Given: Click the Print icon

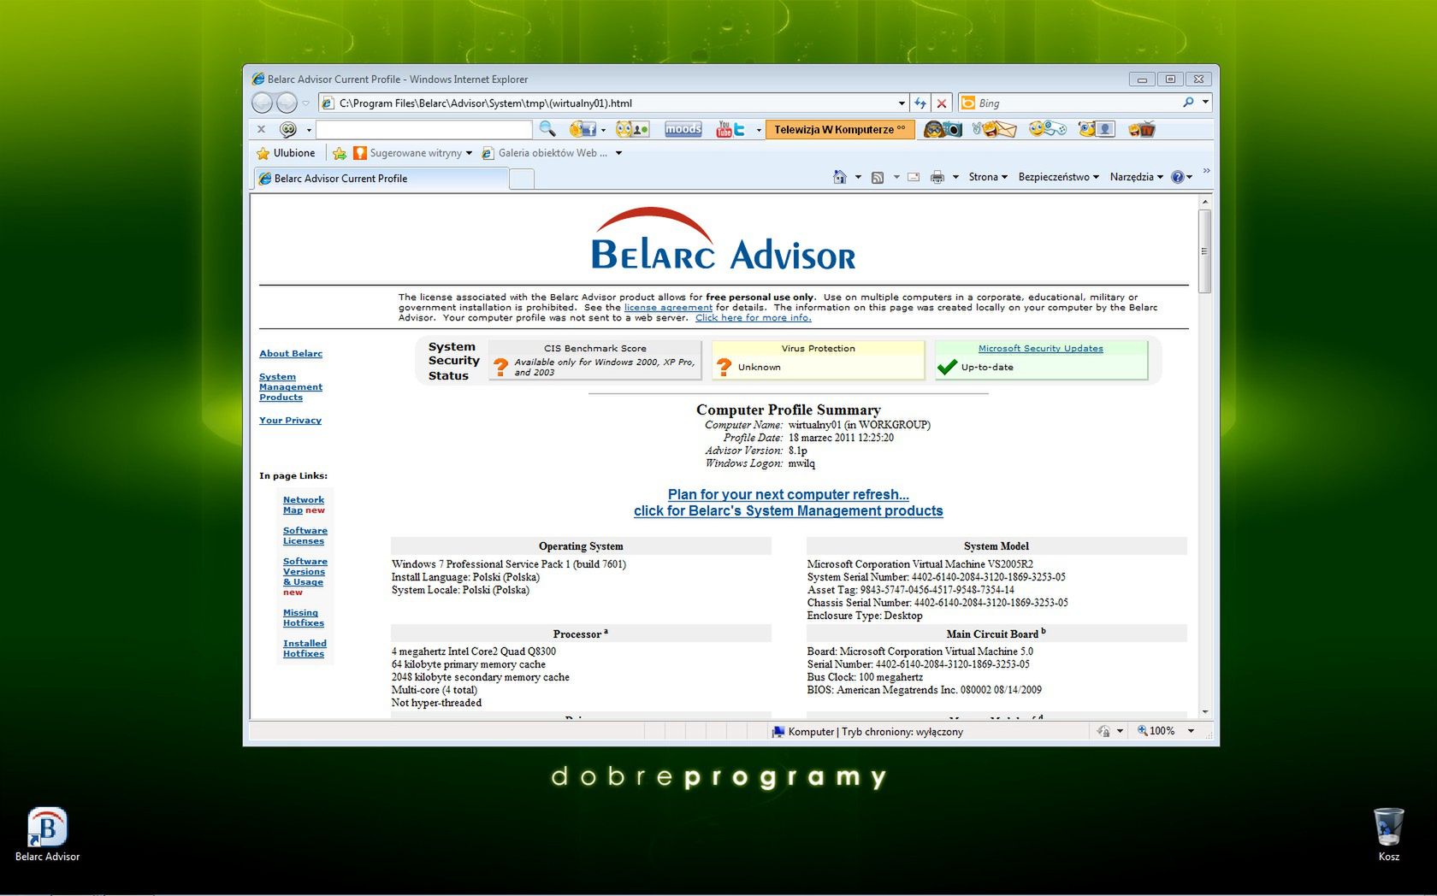Looking at the screenshot, I should [937, 177].
